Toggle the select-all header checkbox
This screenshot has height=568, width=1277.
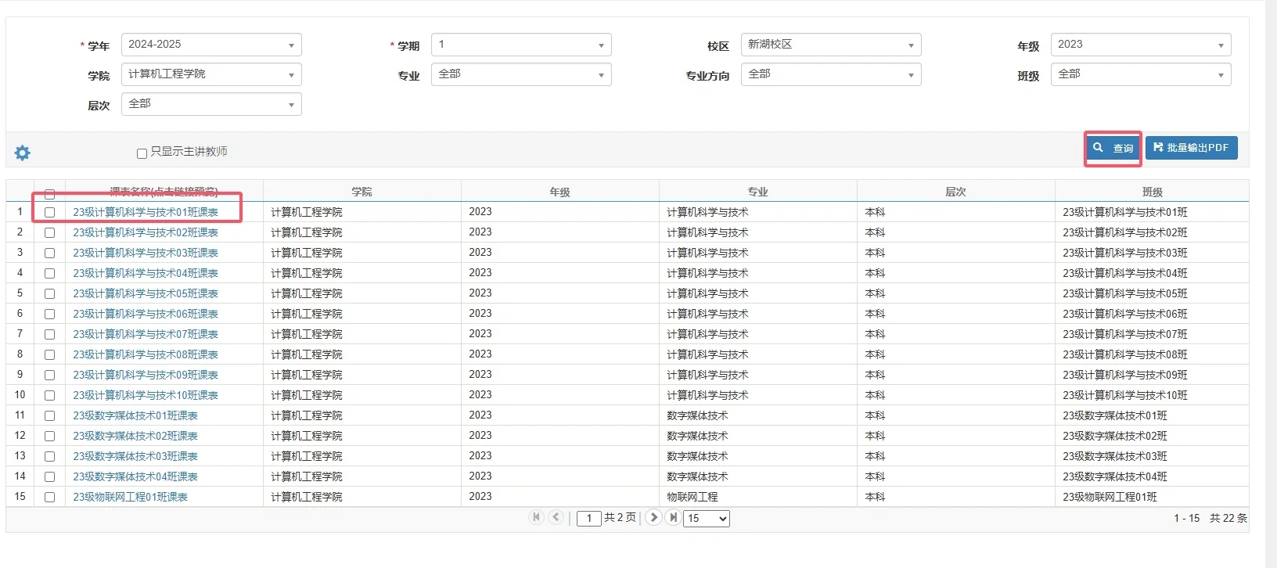49,193
